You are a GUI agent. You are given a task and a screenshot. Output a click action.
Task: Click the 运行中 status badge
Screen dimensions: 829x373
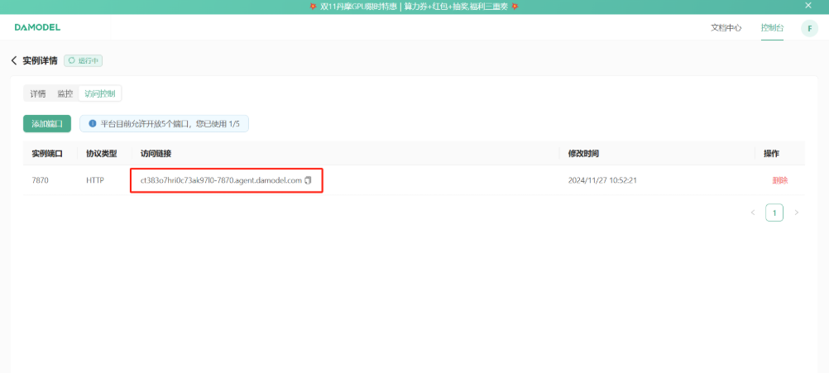point(84,60)
